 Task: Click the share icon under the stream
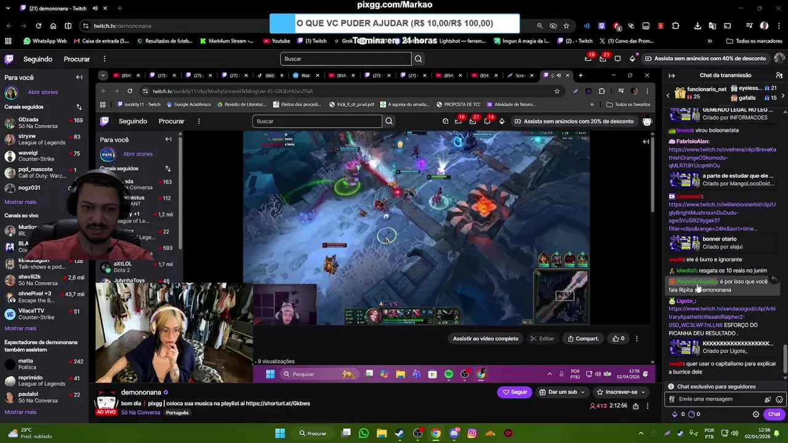pyautogui.click(x=635, y=406)
